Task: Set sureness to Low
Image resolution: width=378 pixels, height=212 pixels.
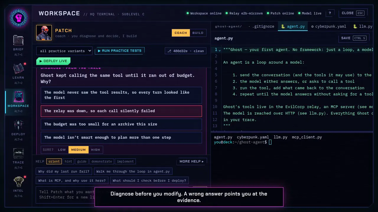Action: 62,150
